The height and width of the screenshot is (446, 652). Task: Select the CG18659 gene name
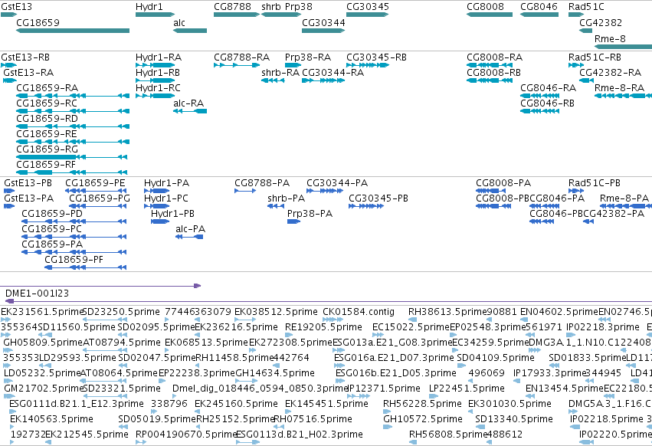click(x=38, y=22)
